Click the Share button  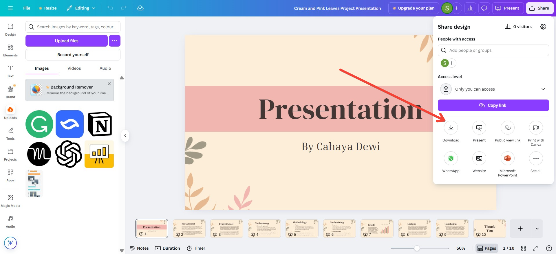pyautogui.click(x=539, y=8)
